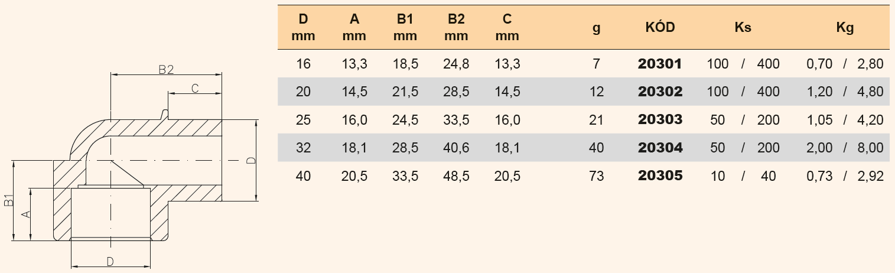The image size is (895, 273).
Task: Select the C dimension label in drawing
Action: pos(194,88)
